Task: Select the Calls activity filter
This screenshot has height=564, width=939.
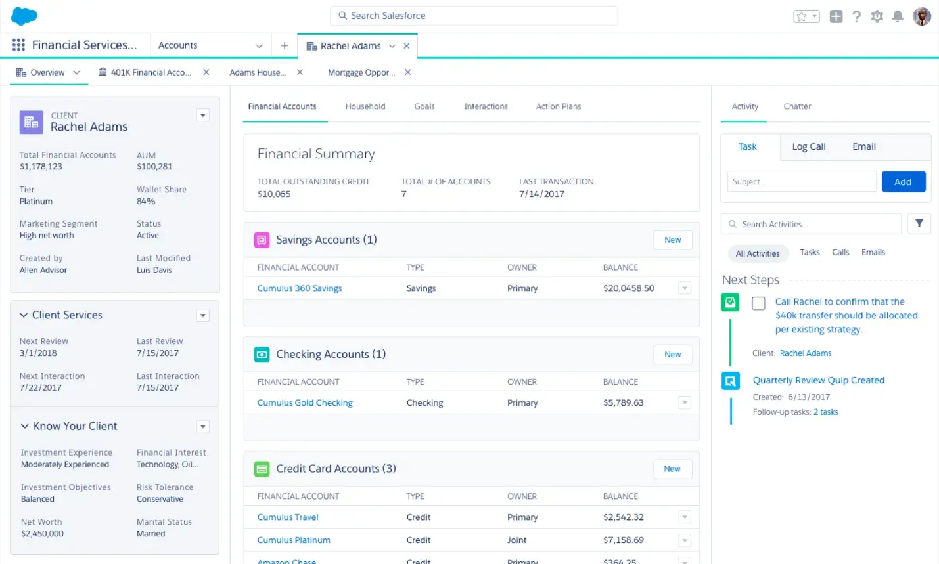Action: coord(840,252)
